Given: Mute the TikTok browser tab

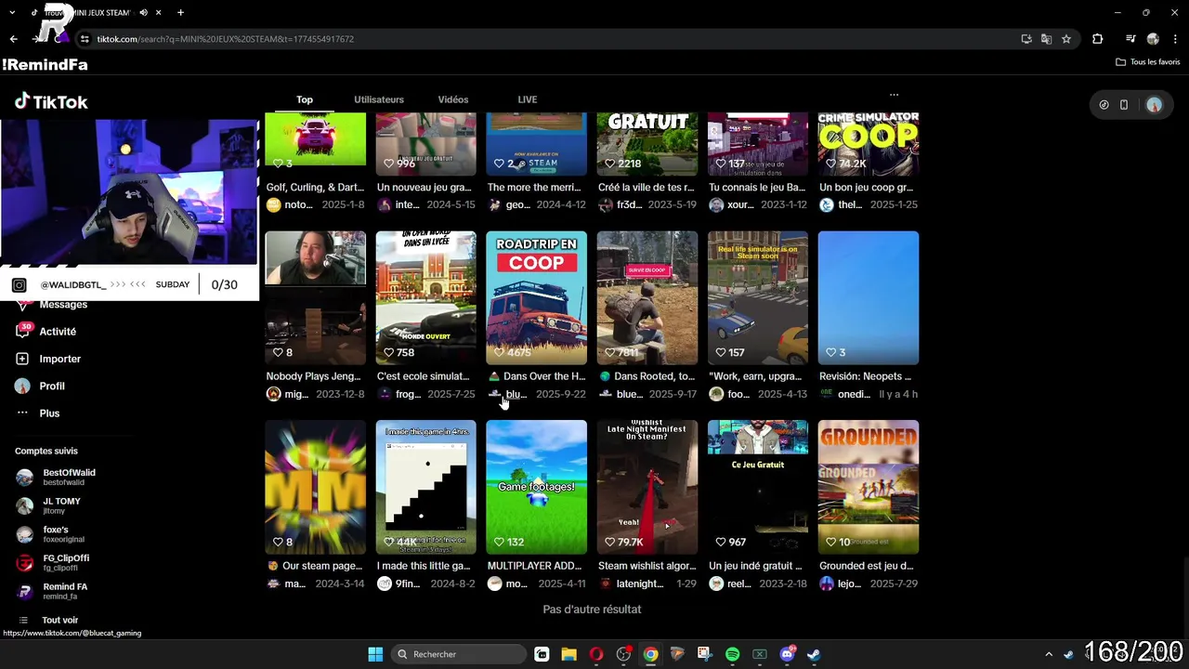Looking at the screenshot, I should 143,13.
